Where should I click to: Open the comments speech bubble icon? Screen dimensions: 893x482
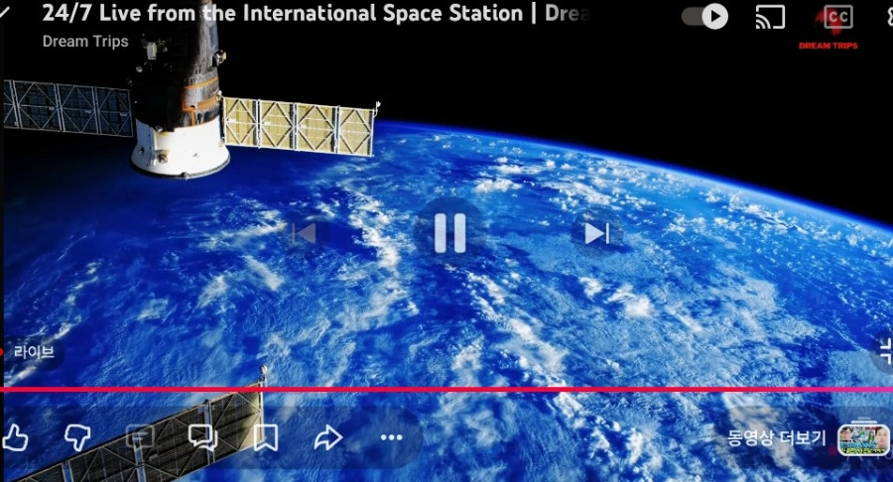pyautogui.click(x=202, y=437)
